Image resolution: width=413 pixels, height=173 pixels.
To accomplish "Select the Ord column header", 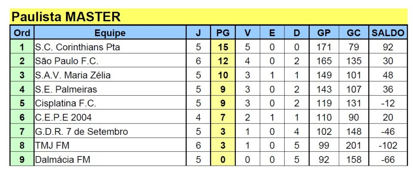I will pyautogui.click(x=22, y=33).
